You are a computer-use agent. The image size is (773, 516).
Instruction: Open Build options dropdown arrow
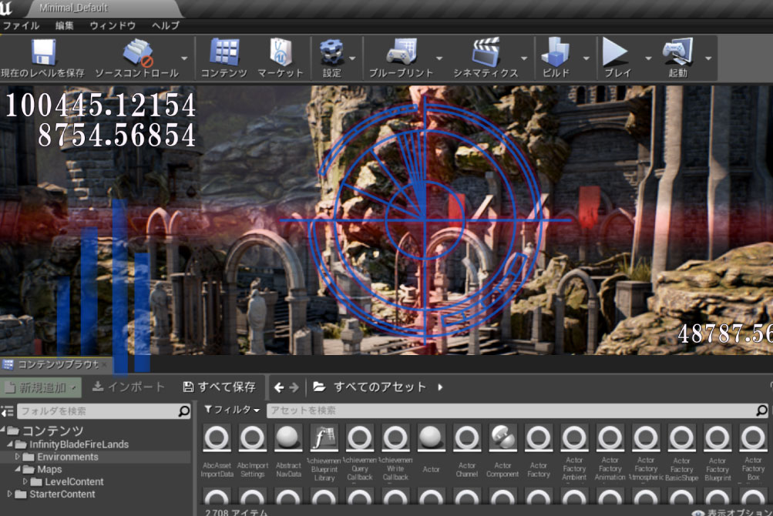click(x=586, y=59)
